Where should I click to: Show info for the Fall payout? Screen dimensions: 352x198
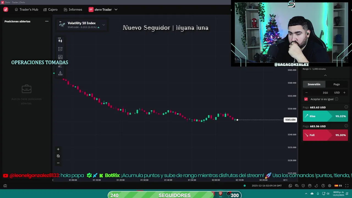click(346, 126)
